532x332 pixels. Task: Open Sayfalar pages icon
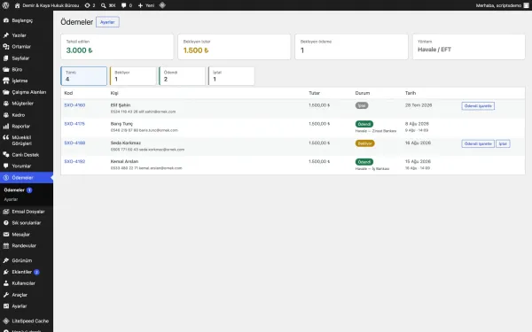(x=6, y=58)
